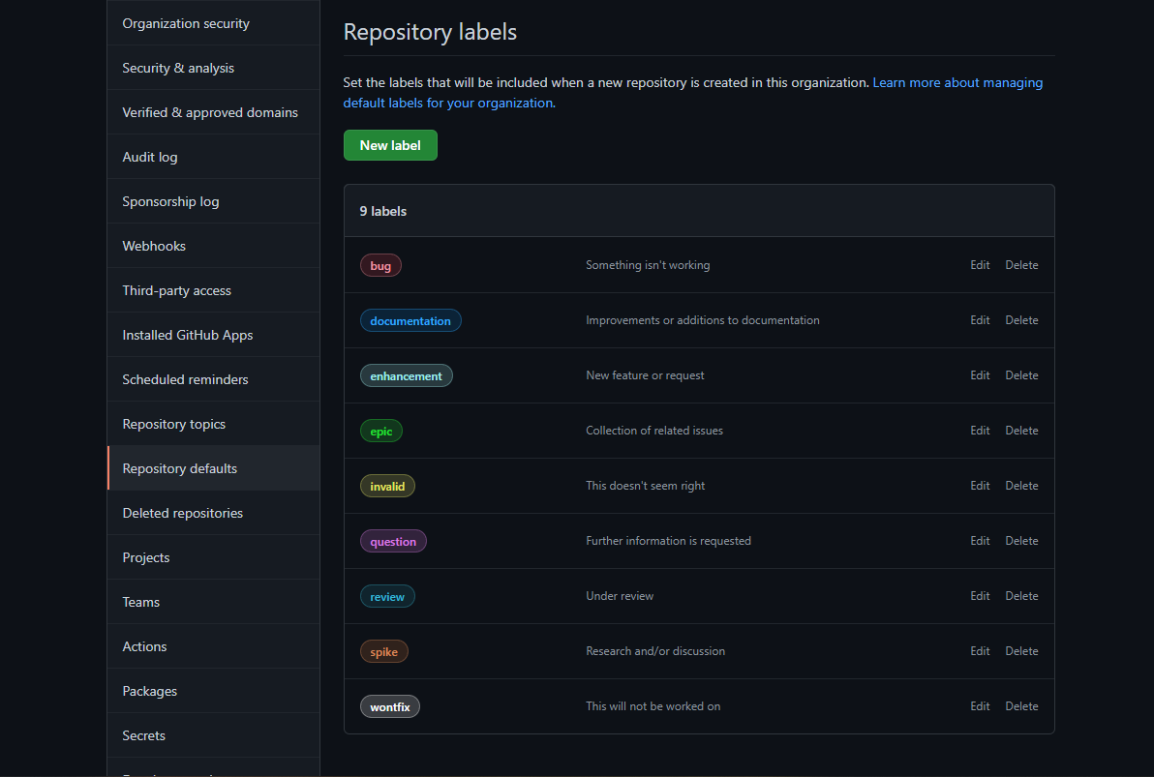Click the enhancement label tag
The width and height of the screenshot is (1154, 777).
(x=407, y=376)
